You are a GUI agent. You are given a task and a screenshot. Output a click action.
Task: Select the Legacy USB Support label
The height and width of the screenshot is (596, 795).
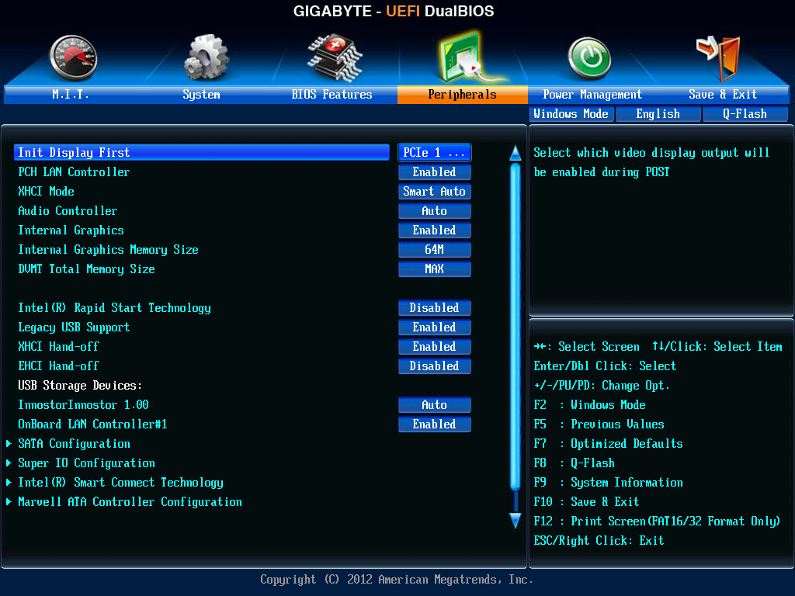point(74,327)
